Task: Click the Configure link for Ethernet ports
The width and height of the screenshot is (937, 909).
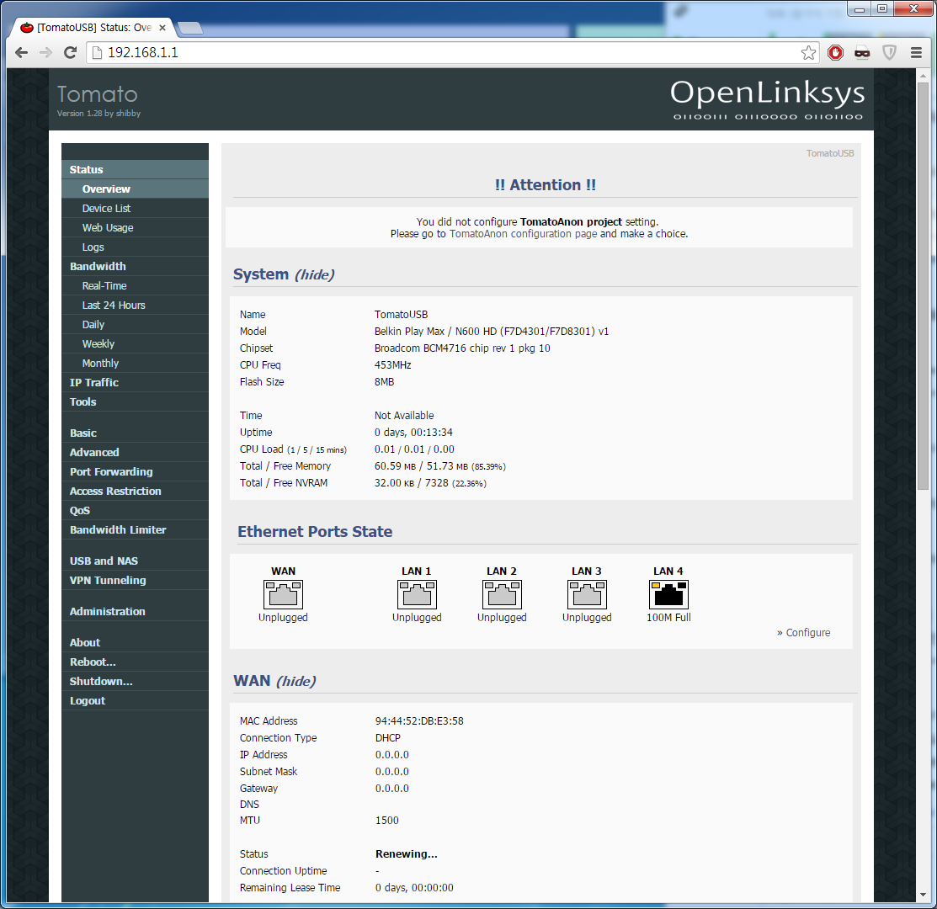Action: tap(808, 632)
